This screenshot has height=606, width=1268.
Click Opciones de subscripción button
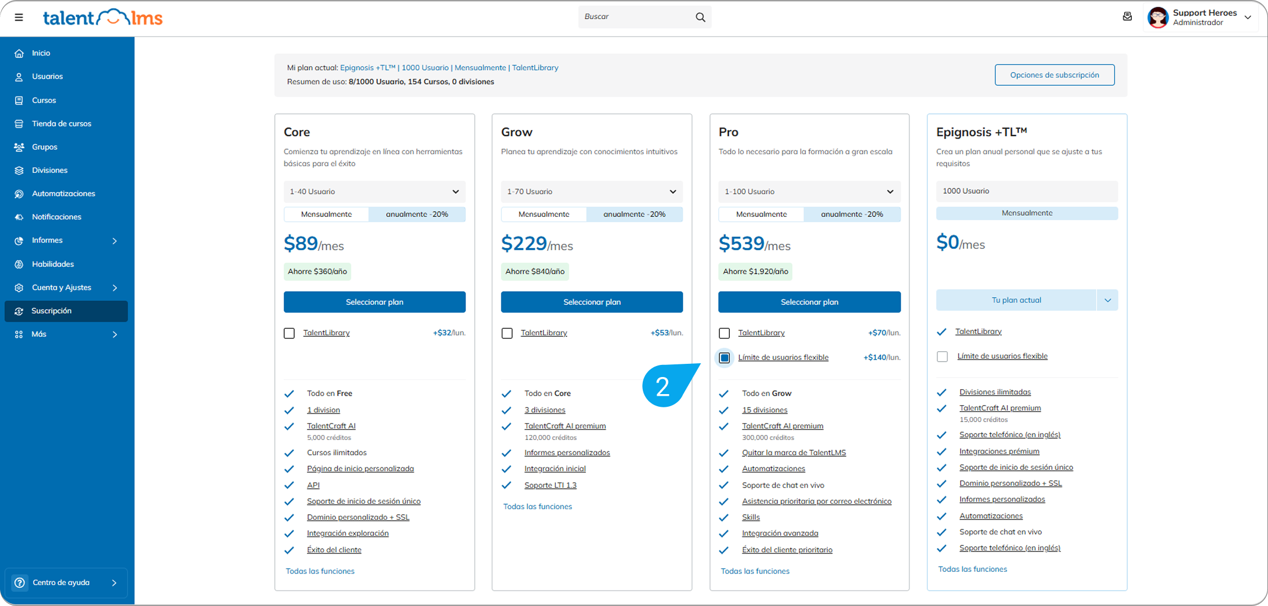pos(1054,75)
